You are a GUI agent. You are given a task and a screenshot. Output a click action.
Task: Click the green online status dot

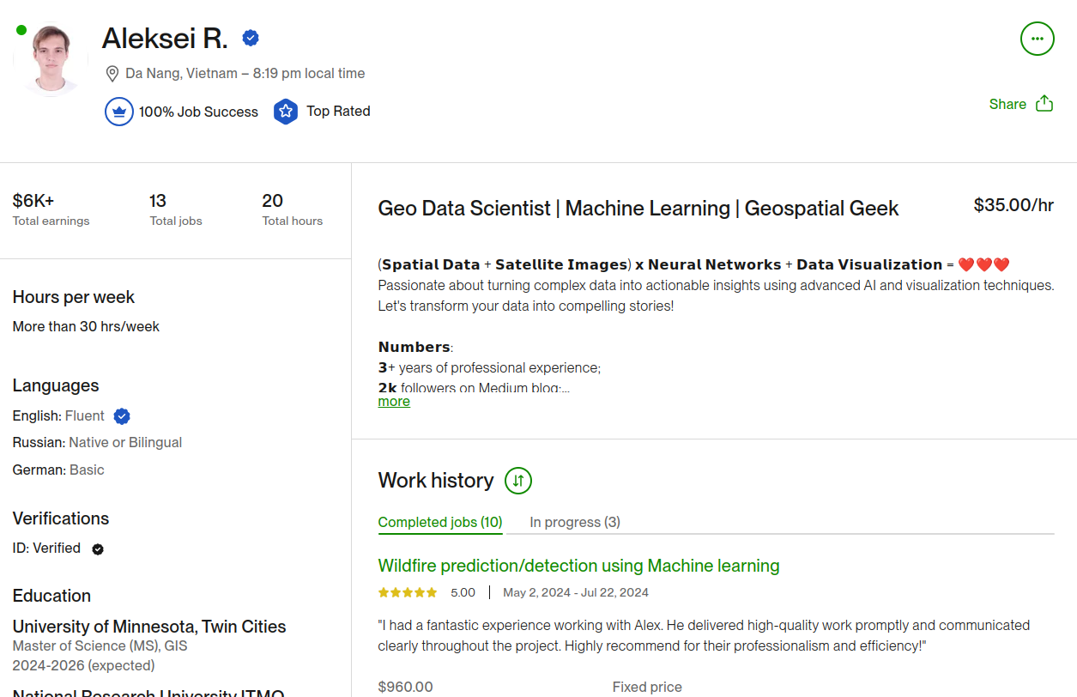pos(21,30)
